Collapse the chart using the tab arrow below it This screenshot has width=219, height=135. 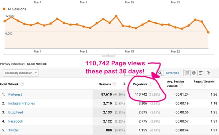click(108, 55)
